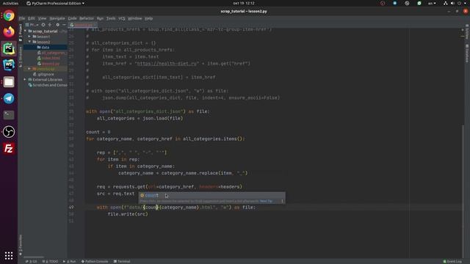Open the lesson2.py file in project tree
This screenshot has width=470, height=264.
pyautogui.click(x=48, y=64)
